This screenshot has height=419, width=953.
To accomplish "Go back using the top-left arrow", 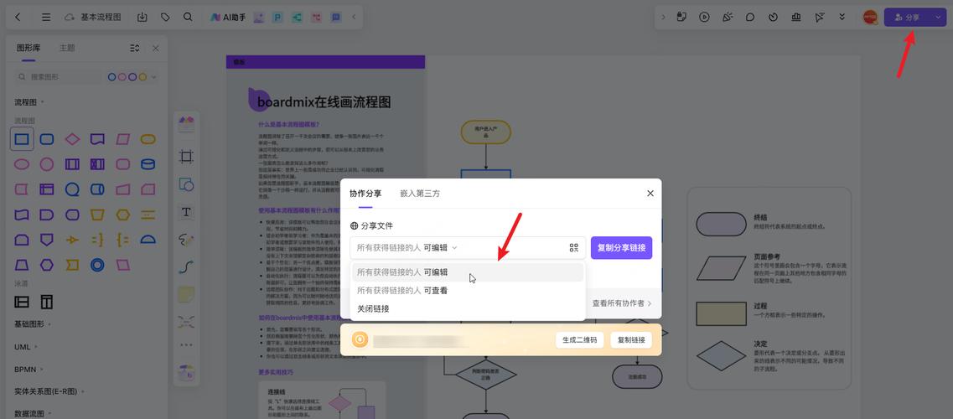I will click(x=18, y=17).
